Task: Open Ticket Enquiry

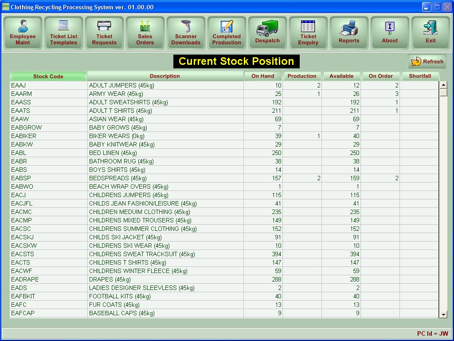Action: pos(308,32)
